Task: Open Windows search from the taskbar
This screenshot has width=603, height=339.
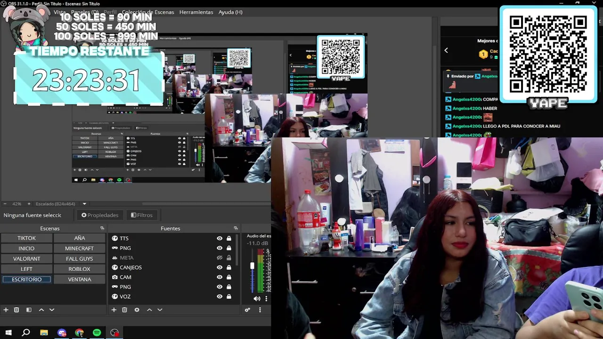Action: pos(26,333)
